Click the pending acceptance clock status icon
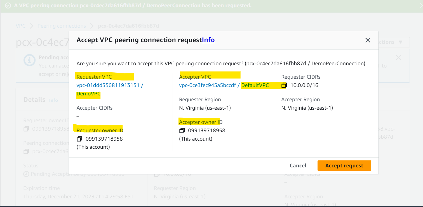The height and width of the screenshot is (207, 423). 26,174
